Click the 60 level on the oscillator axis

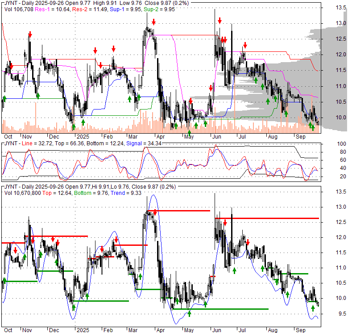[x=343, y=160]
